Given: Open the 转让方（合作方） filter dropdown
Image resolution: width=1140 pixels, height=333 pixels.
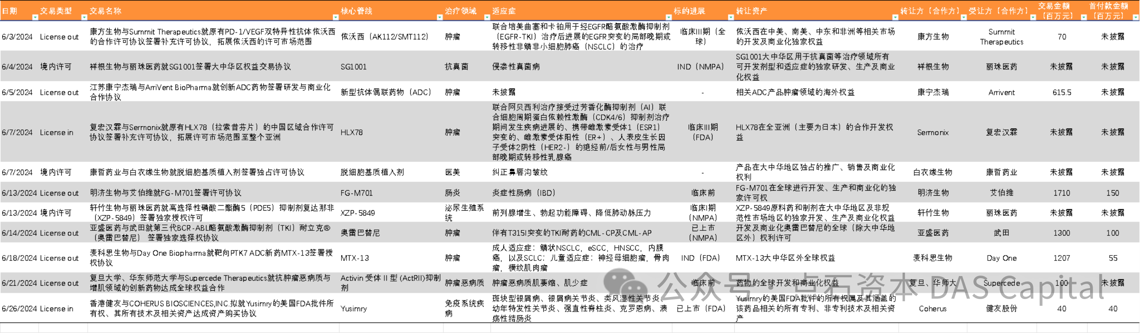Looking at the screenshot, I should click(x=963, y=18).
